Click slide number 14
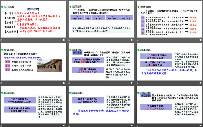 point(132,83)
